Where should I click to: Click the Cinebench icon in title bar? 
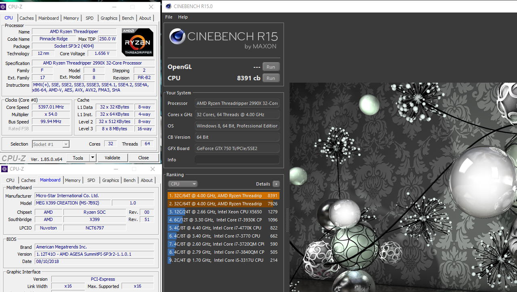tap(168, 6)
